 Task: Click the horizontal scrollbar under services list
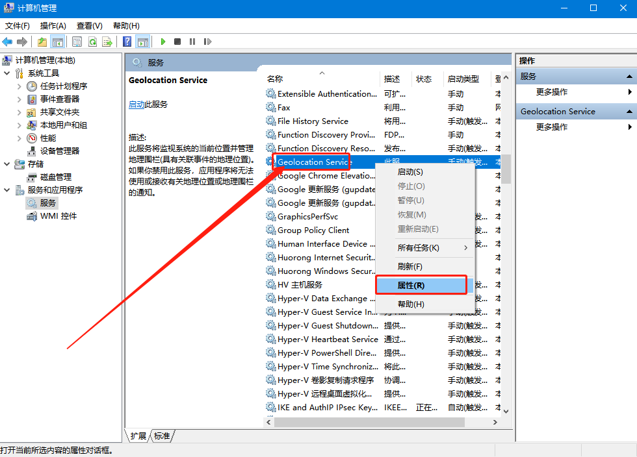click(370, 422)
